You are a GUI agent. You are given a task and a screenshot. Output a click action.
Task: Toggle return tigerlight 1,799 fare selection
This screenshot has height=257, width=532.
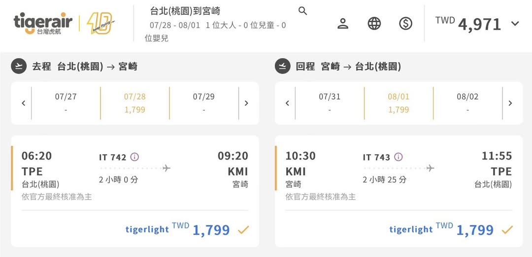507,230
